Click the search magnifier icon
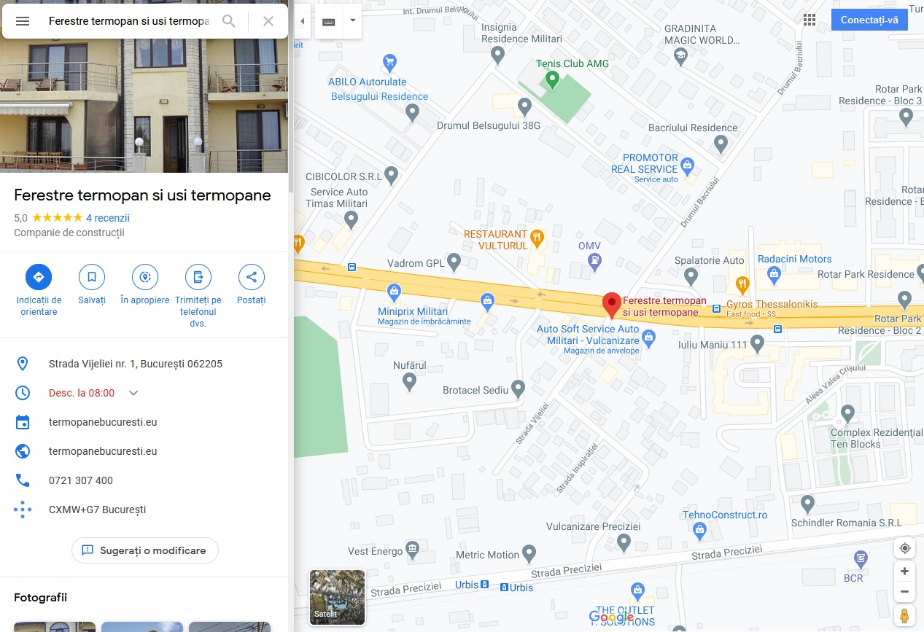Screen dimensions: 924x632 229,21
